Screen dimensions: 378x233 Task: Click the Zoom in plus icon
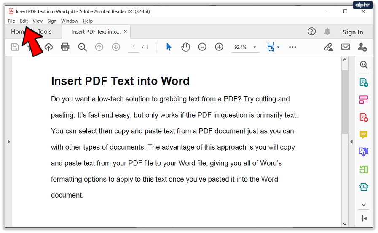(219, 47)
